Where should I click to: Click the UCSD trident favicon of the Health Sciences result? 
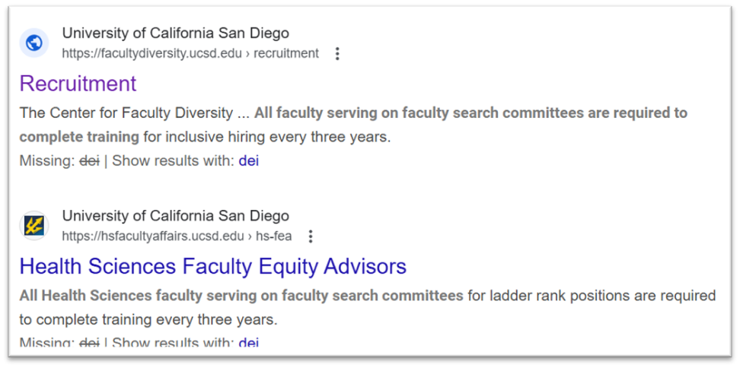(x=34, y=225)
